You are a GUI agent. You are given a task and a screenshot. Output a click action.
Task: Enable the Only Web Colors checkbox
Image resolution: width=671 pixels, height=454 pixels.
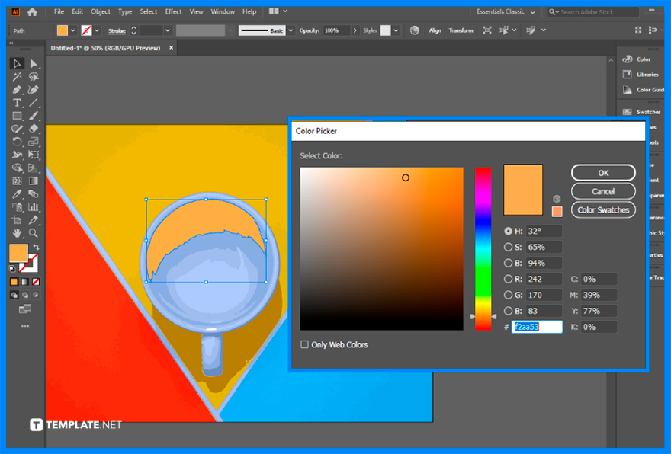pos(304,344)
